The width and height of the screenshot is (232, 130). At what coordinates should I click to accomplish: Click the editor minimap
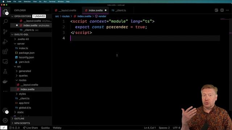[225, 19]
